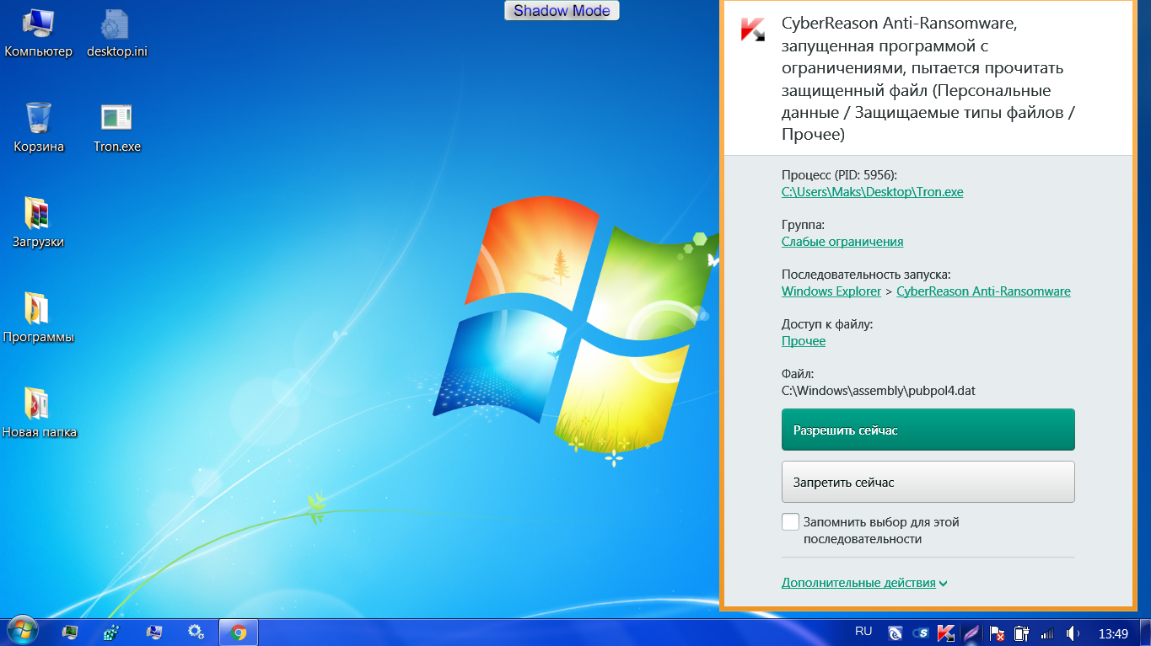This screenshot has height=646, width=1151.
Task: Open the C:\Users\Maks\Desktop\Tron.exe process link
Action: [872, 192]
